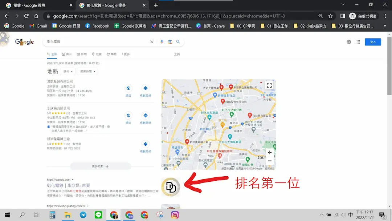This screenshot has height=221, width=392.
Task: Click the 更多地點 more places button
Action: click(100, 166)
